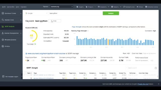Screen dimensions: 161x90
Task: Click the export download icon
Action: (156, 68)
